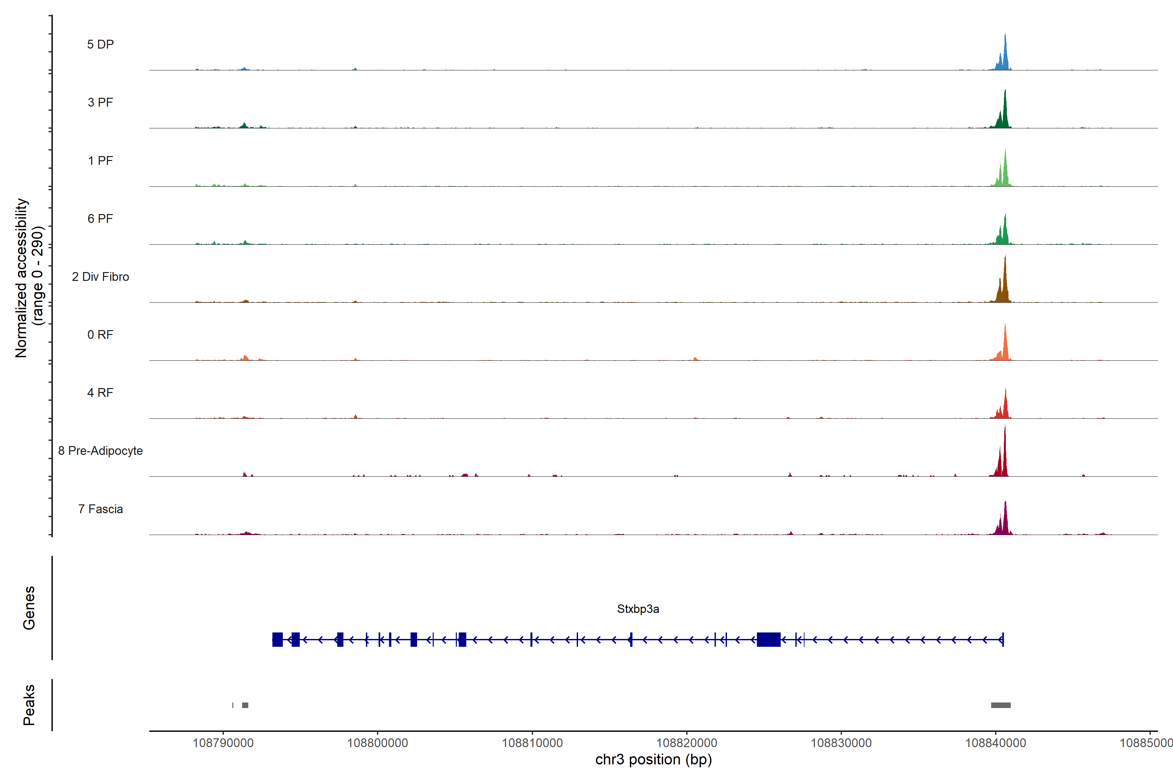Click the 6 PF track label
Screen dimensions: 1173x782
[x=100, y=218]
